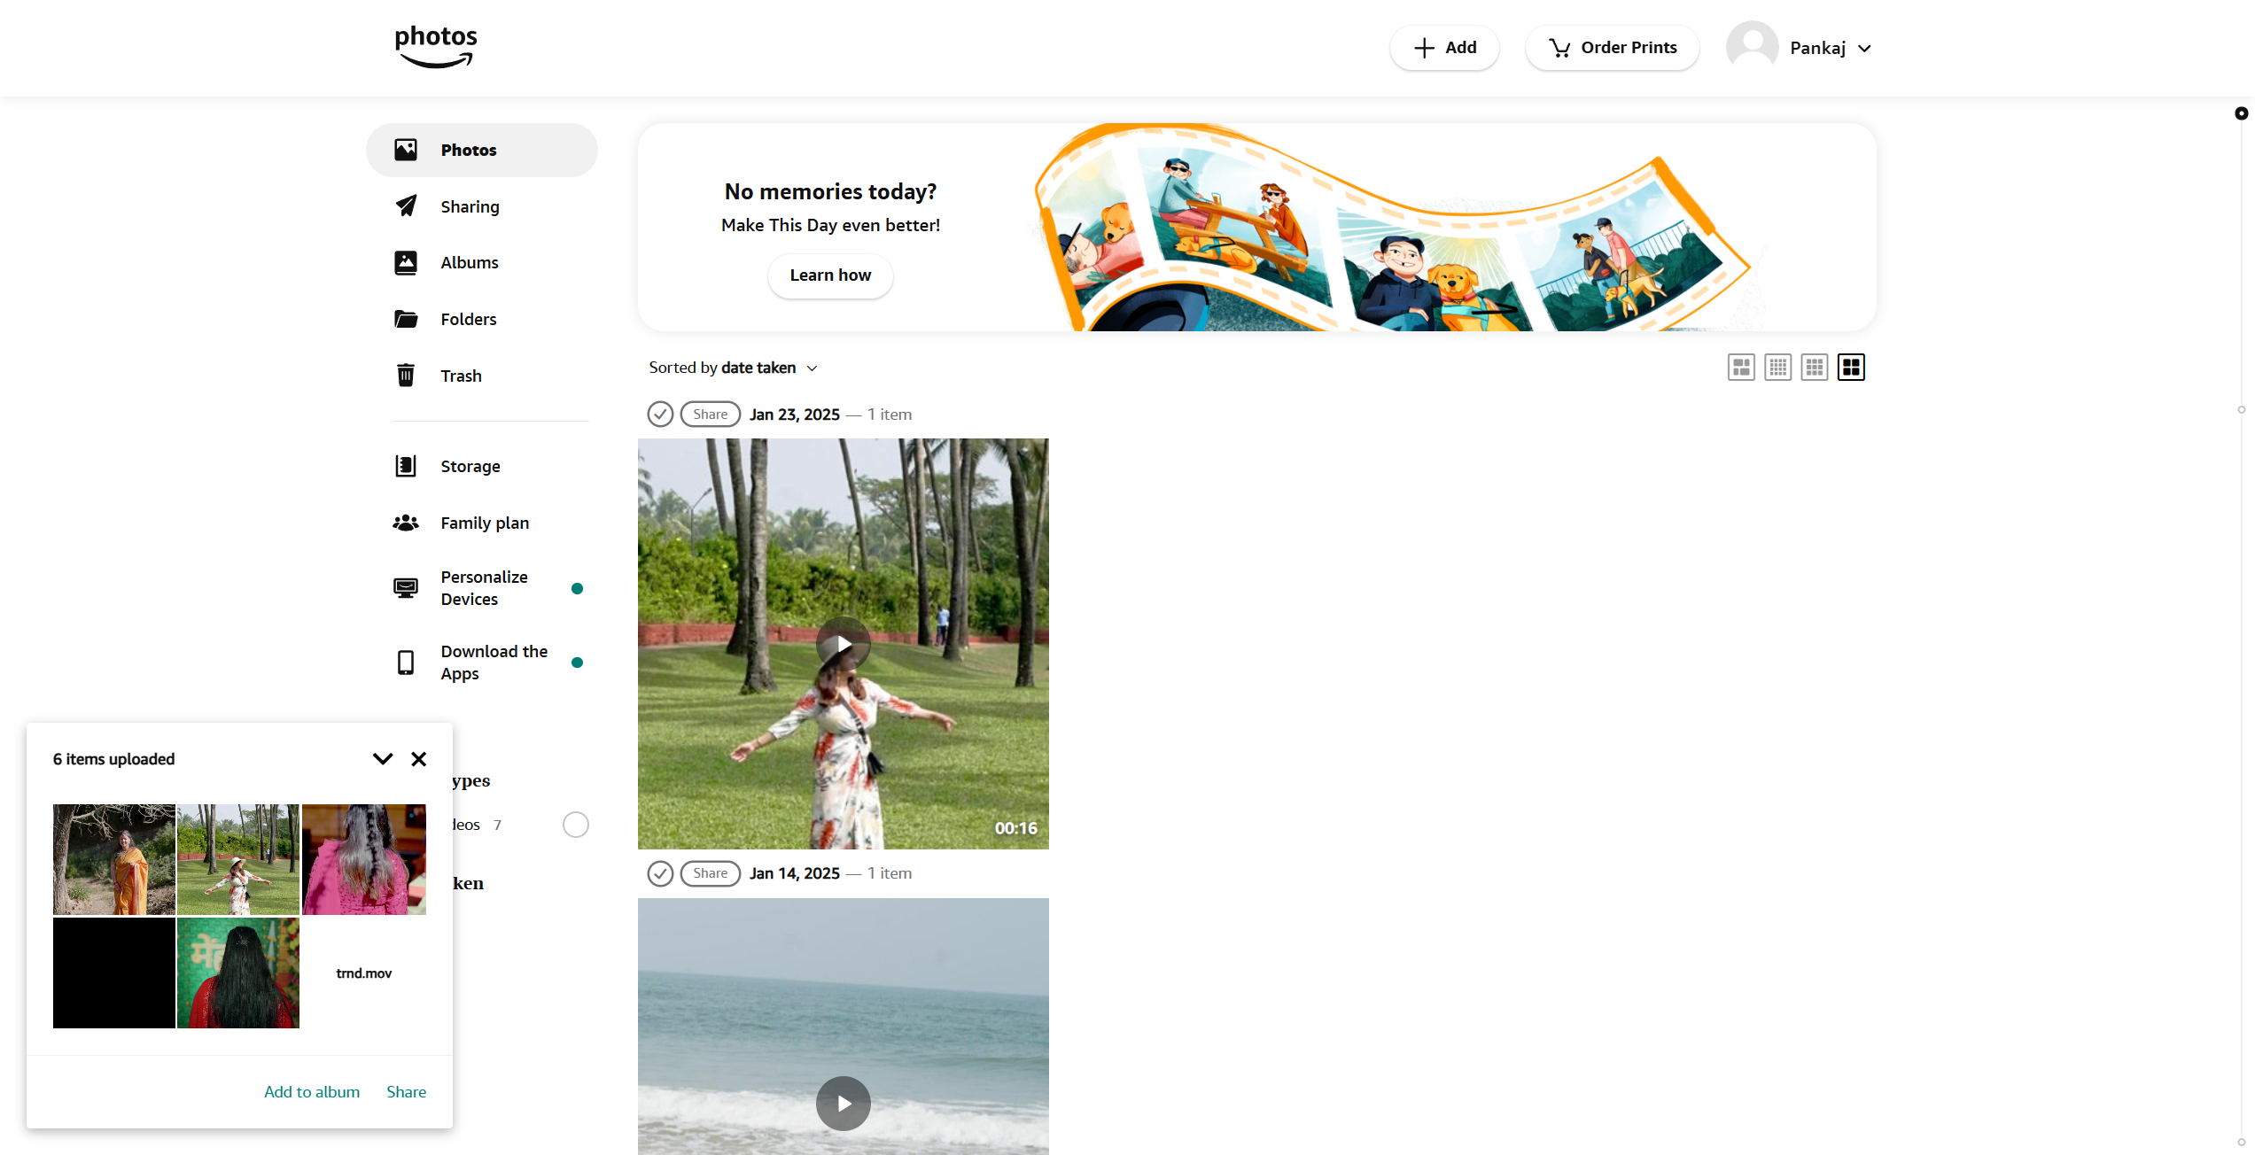This screenshot has width=2255, height=1155.
Task: Open Personalize Devices
Action: [484, 587]
